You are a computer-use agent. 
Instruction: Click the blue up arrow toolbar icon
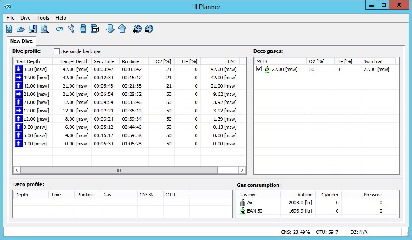pos(122,29)
